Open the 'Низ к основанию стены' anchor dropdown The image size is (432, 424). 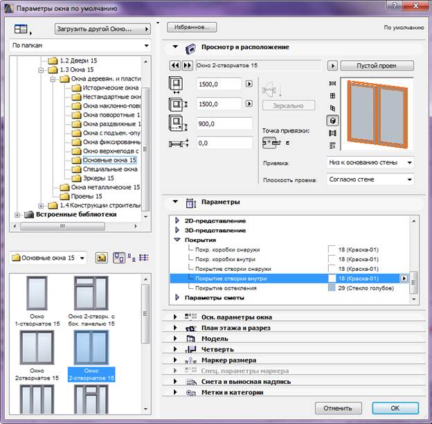click(370, 163)
